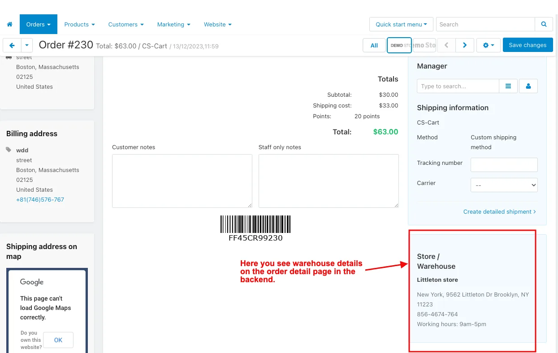Open the Marketing menu
558x353 pixels.
(174, 24)
